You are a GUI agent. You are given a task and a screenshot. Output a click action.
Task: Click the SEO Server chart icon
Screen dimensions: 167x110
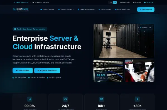(x=99, y=9)
